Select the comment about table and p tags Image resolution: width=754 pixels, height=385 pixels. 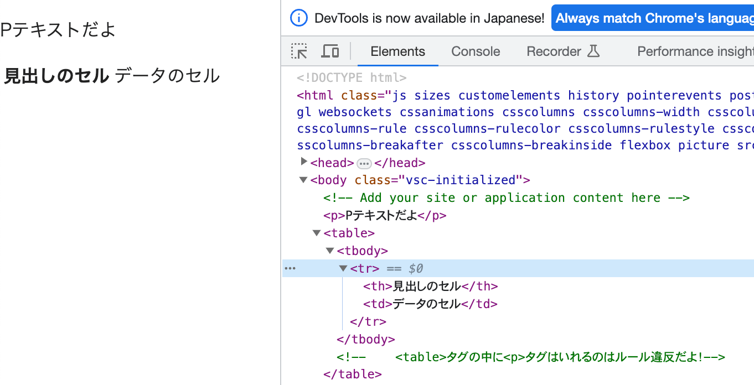pos(531,357)
